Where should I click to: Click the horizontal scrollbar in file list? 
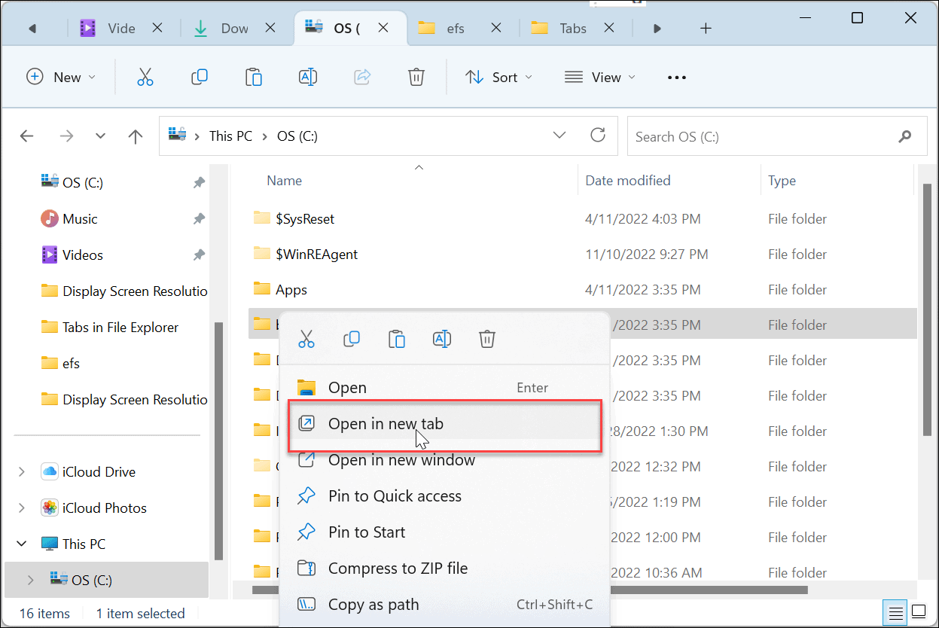pos(529,591)
